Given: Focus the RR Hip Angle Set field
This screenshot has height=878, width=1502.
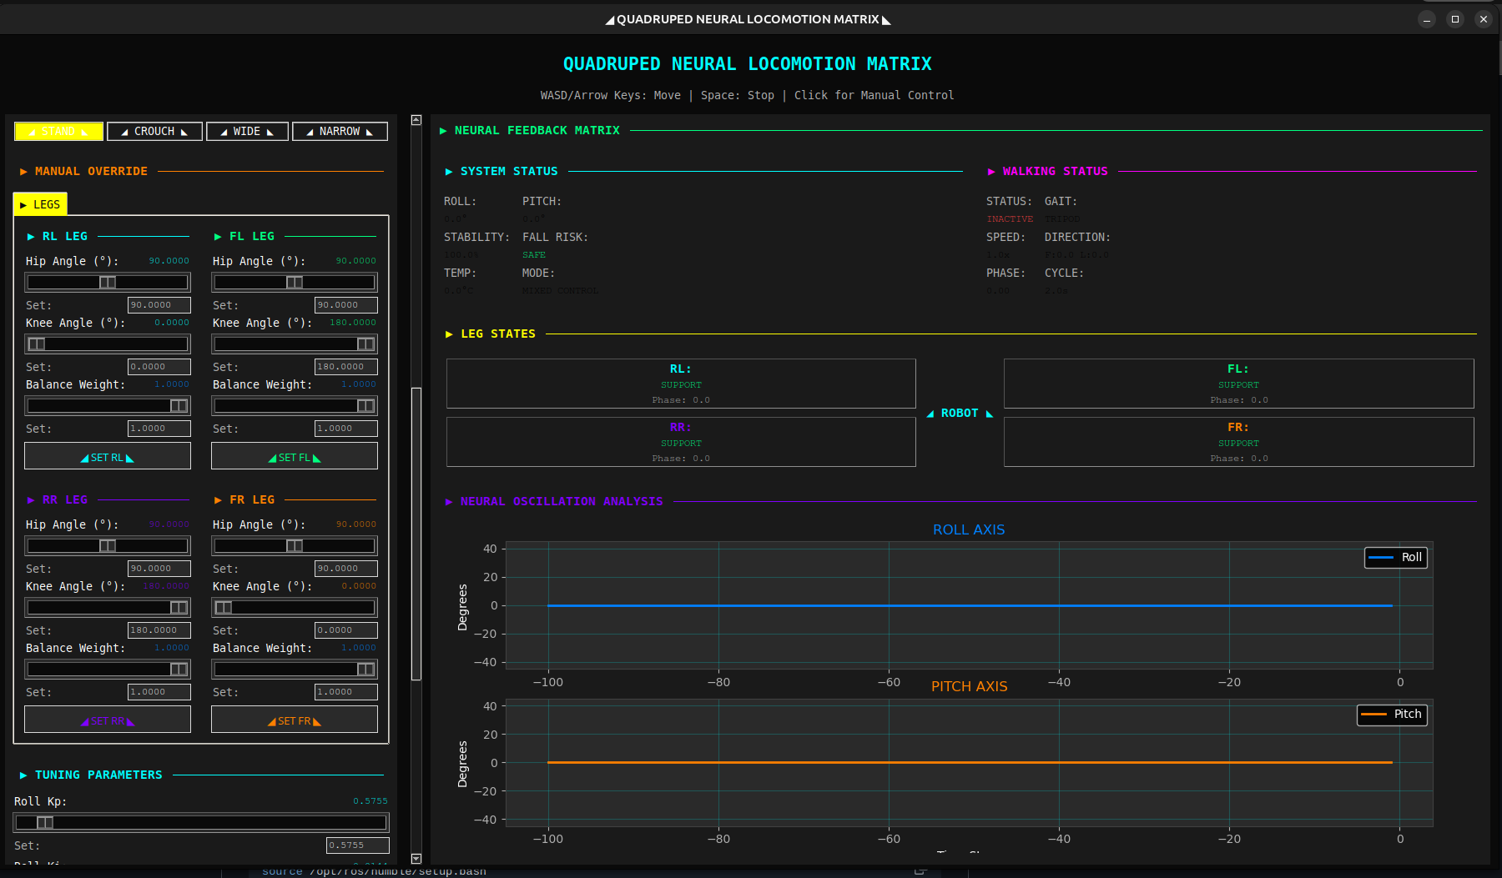Looking at the screenshot, I should point(159,569).
